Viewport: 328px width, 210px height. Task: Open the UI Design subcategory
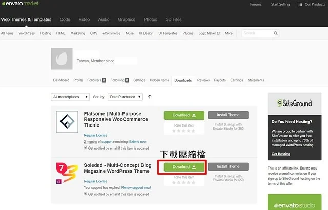(146, 33)
